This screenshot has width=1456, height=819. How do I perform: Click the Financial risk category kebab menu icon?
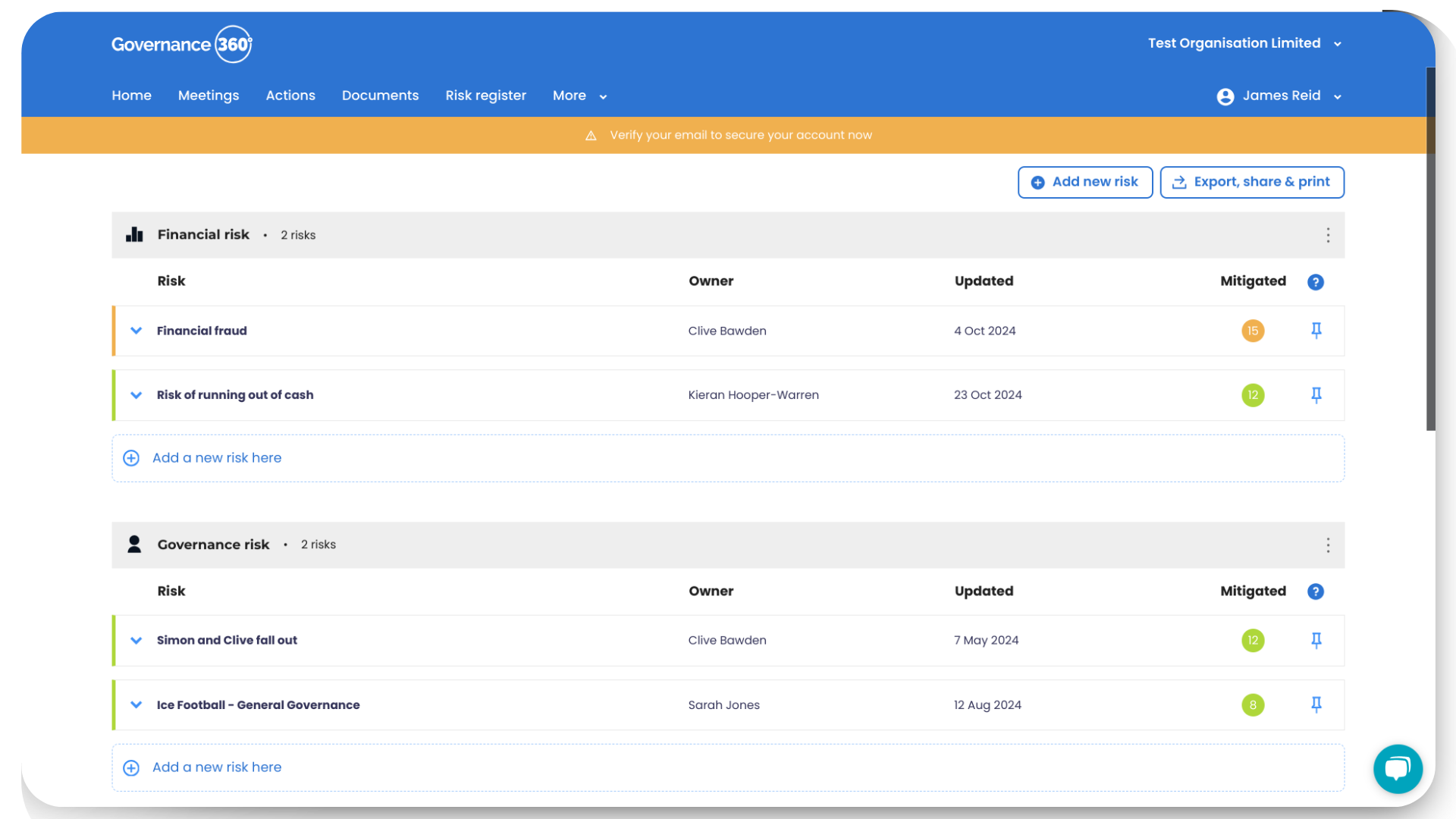point(1328,235)
